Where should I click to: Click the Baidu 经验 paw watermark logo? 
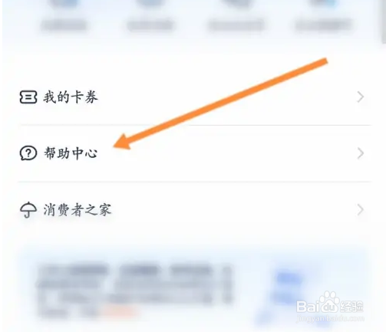pos(330,303)
